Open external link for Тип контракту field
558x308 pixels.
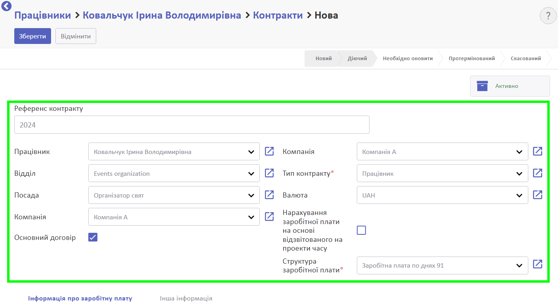point(537,173)
